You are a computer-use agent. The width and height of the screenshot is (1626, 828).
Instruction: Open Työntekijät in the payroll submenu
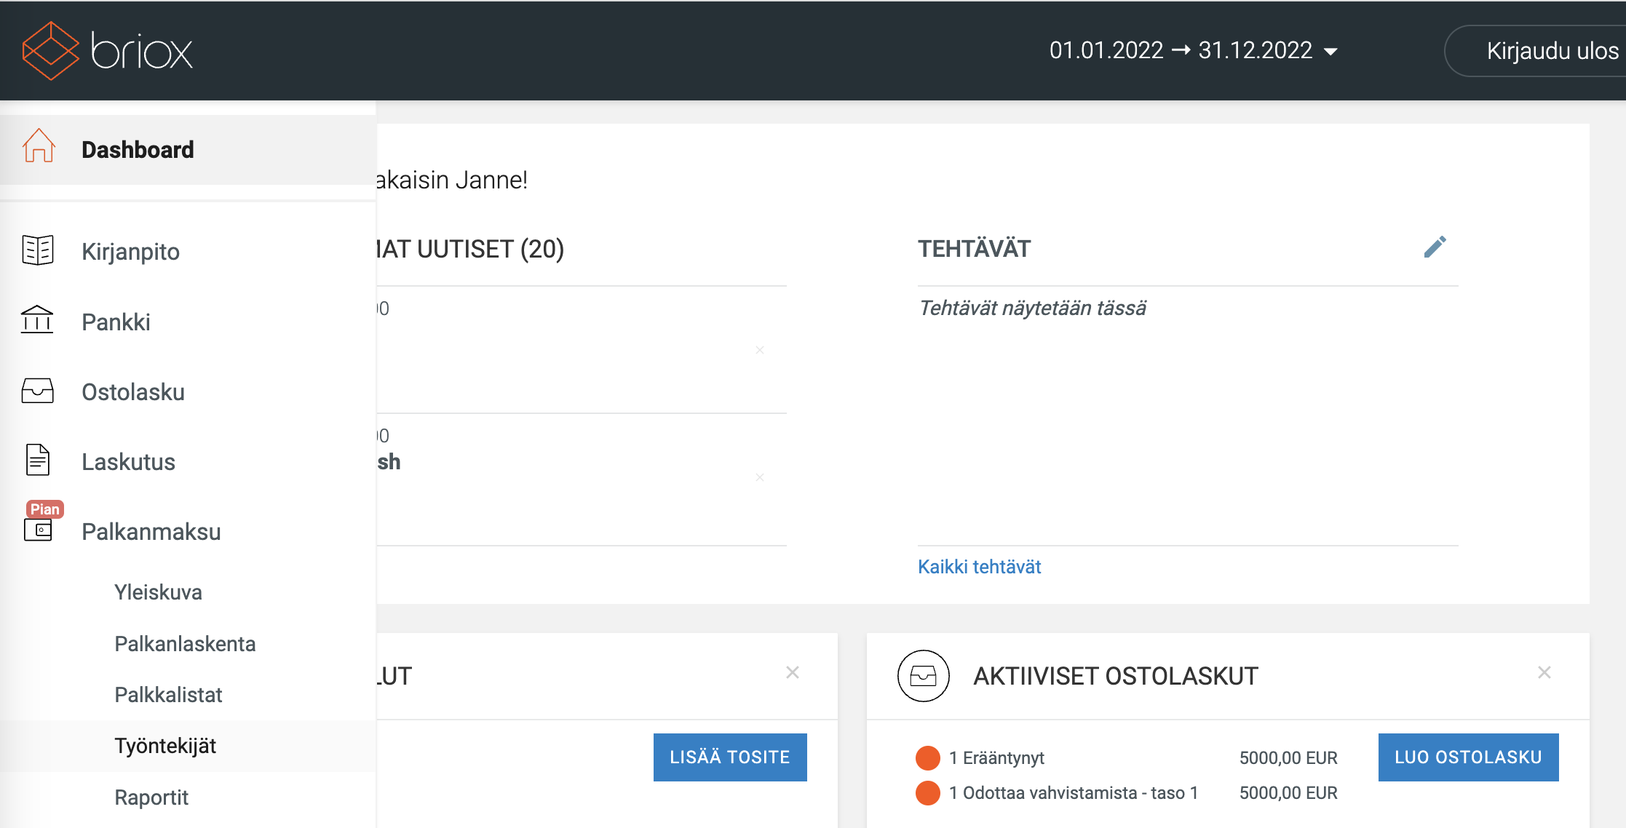(165, 746)
